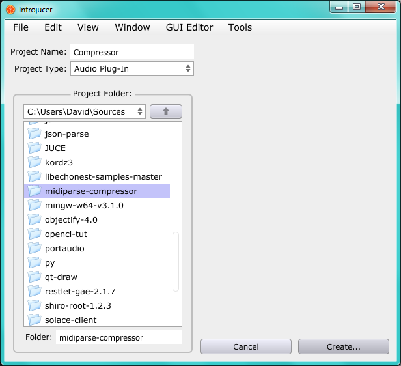Click the folder icon beside portaudio

(x=35, y=248)
